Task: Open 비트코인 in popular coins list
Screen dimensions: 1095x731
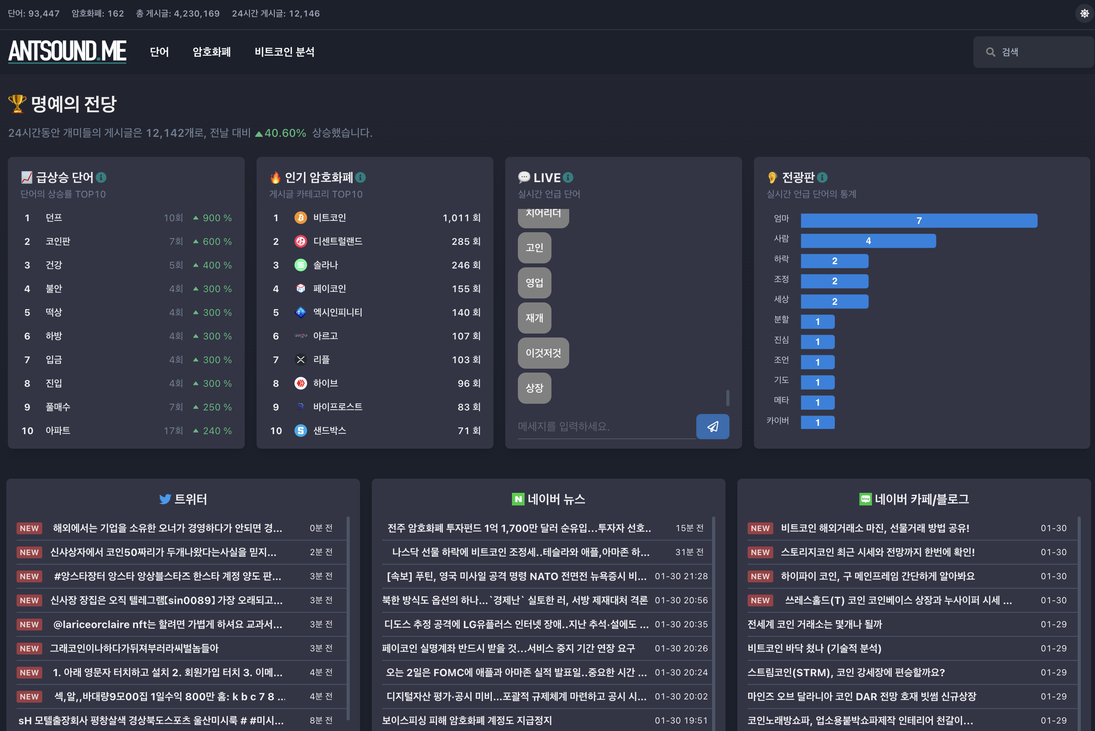Action: click(x=330, y=218)
